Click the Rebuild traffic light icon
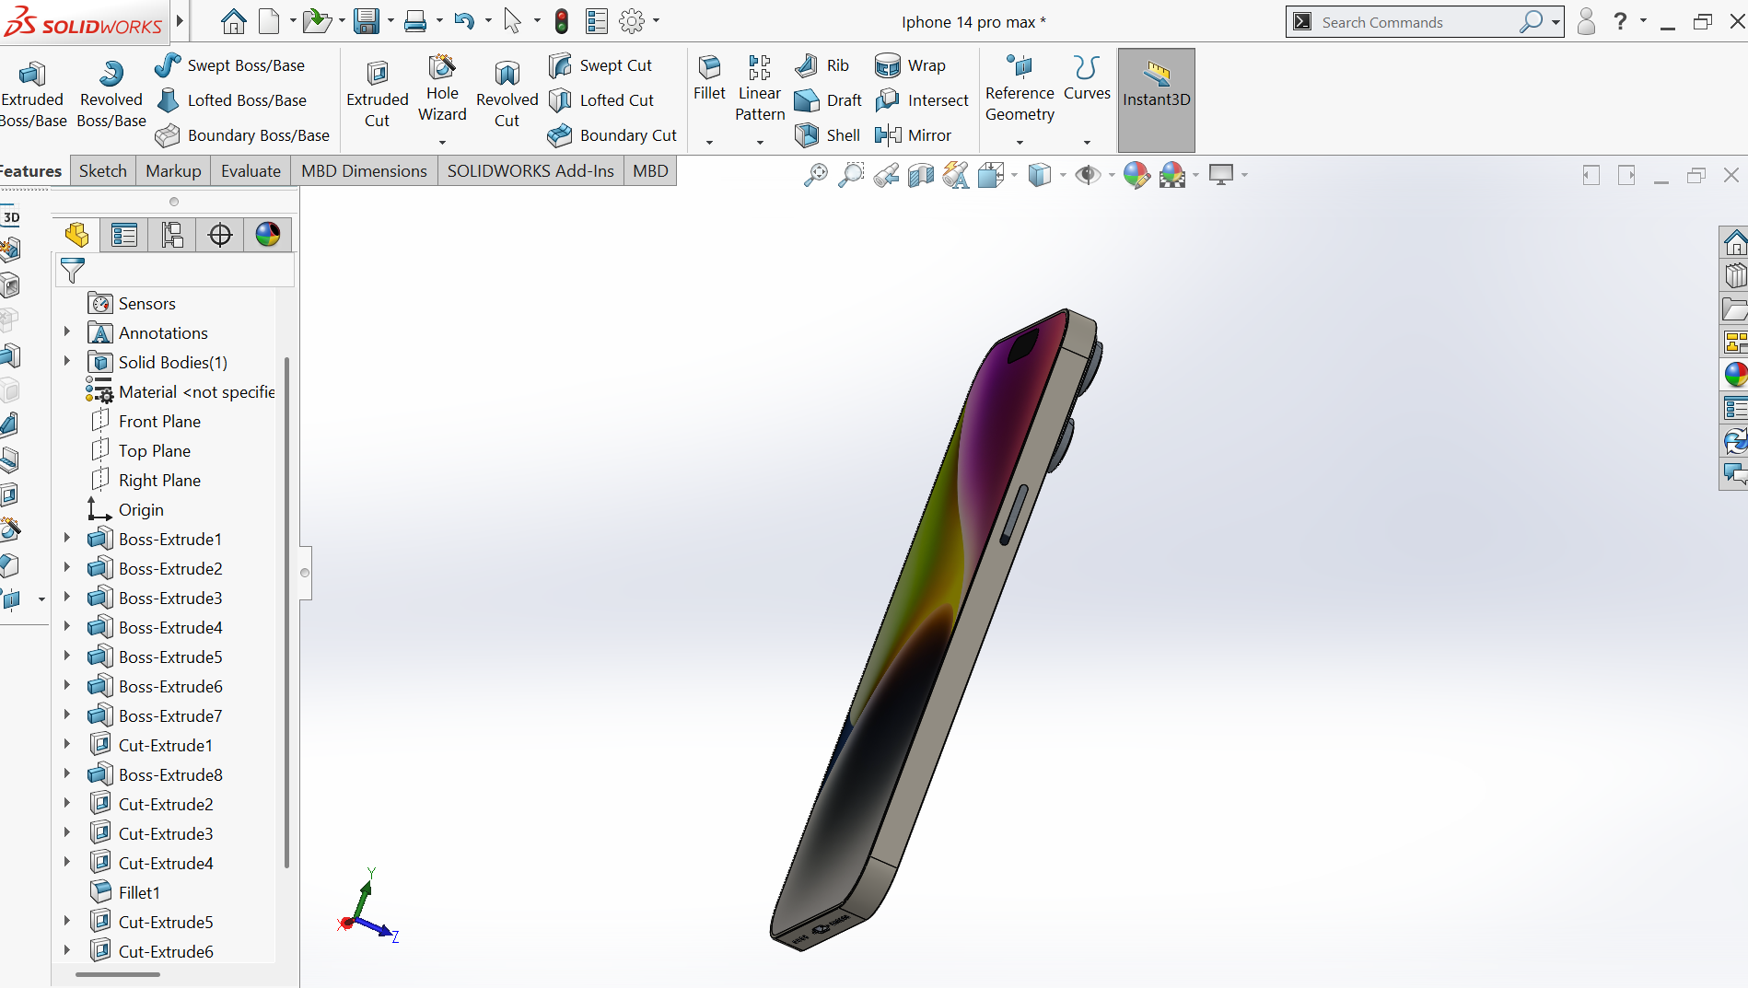This screenshot has width=1748, height=988. pyautogui.click(x=561, y=21)
